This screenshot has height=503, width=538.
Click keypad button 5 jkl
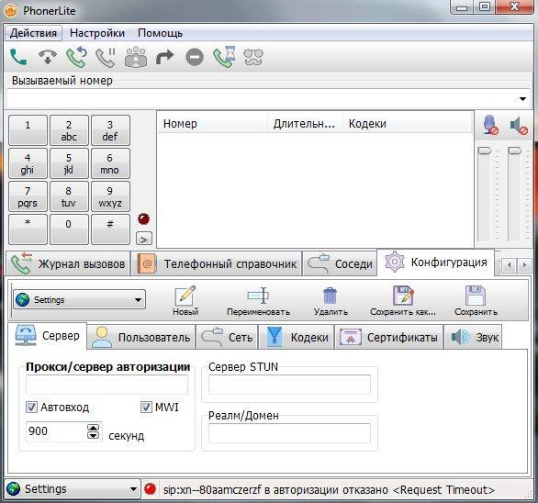pyautogui.click(x=69, y=163)
